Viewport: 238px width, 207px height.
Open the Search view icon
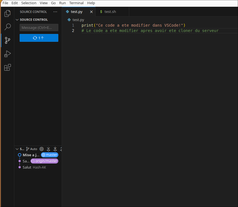pyautogui.click(x=8, y=27)
